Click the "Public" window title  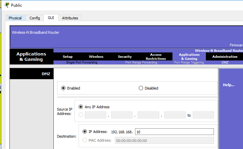coord(16,5)
